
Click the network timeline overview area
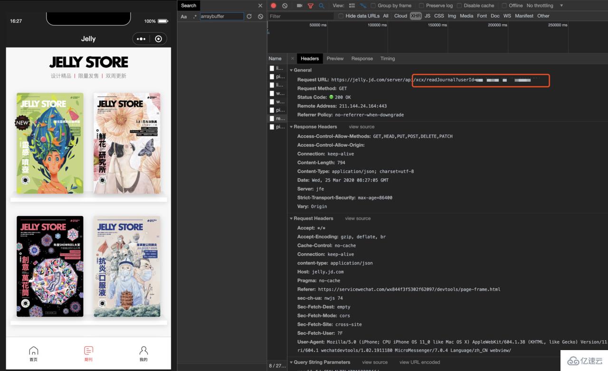pyautogui.click(x=437, y=37)
